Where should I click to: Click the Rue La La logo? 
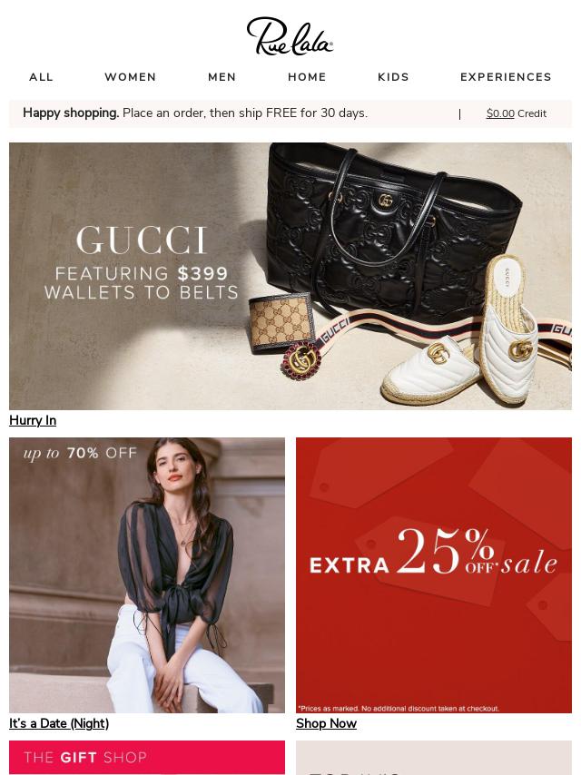pyautogui.click(x=290, y=36)
